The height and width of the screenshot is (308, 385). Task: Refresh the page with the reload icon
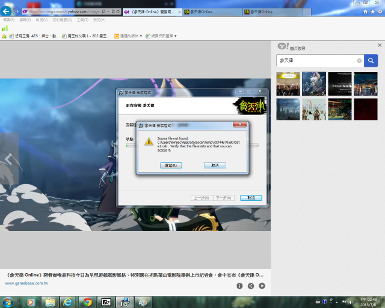tap(118, 11)
